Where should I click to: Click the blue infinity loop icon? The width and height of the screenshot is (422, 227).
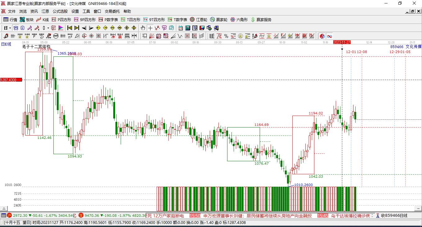(330, 36)
